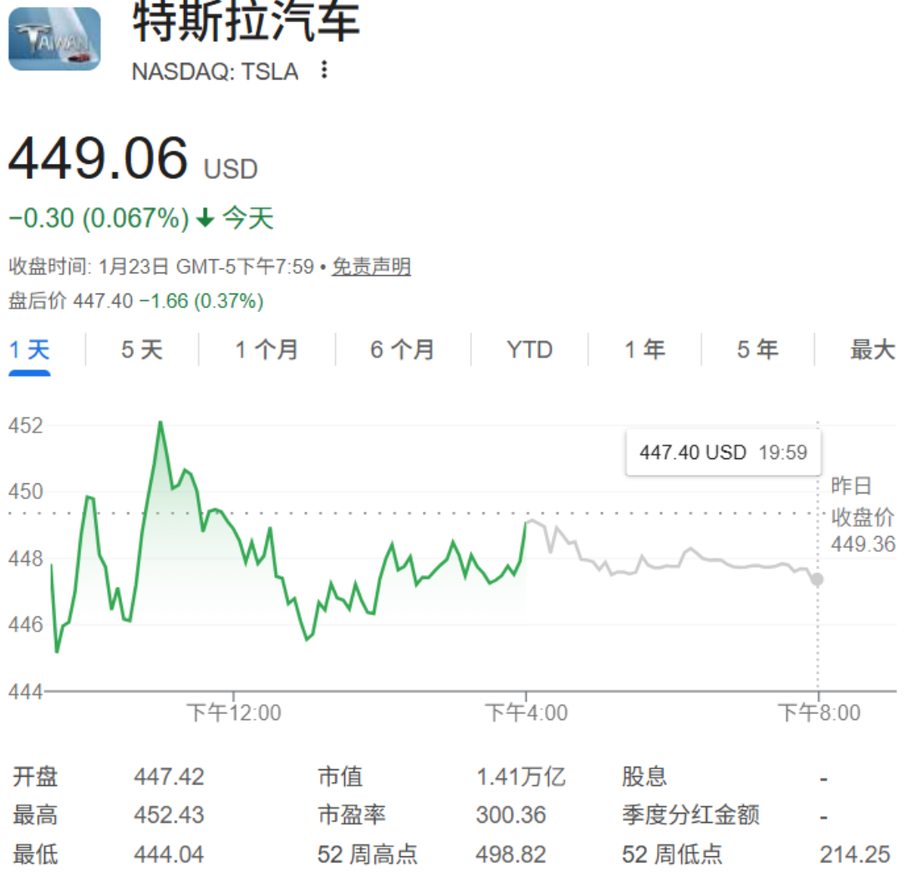Click the 下午12:00 axis label
This screenshot has width=916, height=878.
[234, 713]
